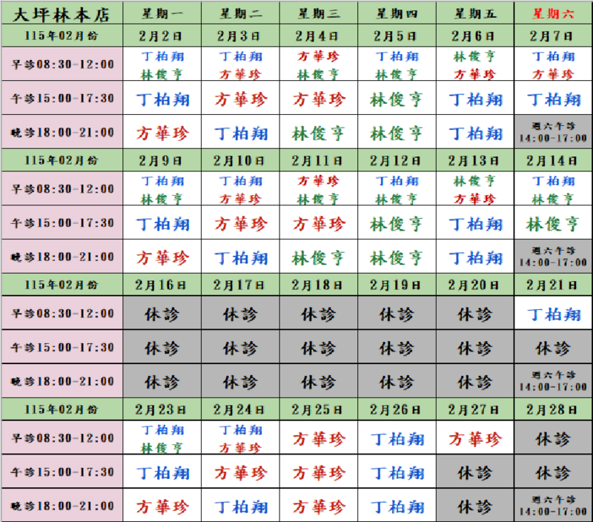
Task: Click 丁柏翔 in the 2月21日 morning slot
Action: pos(552,314)
